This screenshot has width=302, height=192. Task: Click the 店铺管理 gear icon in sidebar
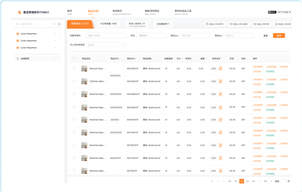tap(17, 58)
